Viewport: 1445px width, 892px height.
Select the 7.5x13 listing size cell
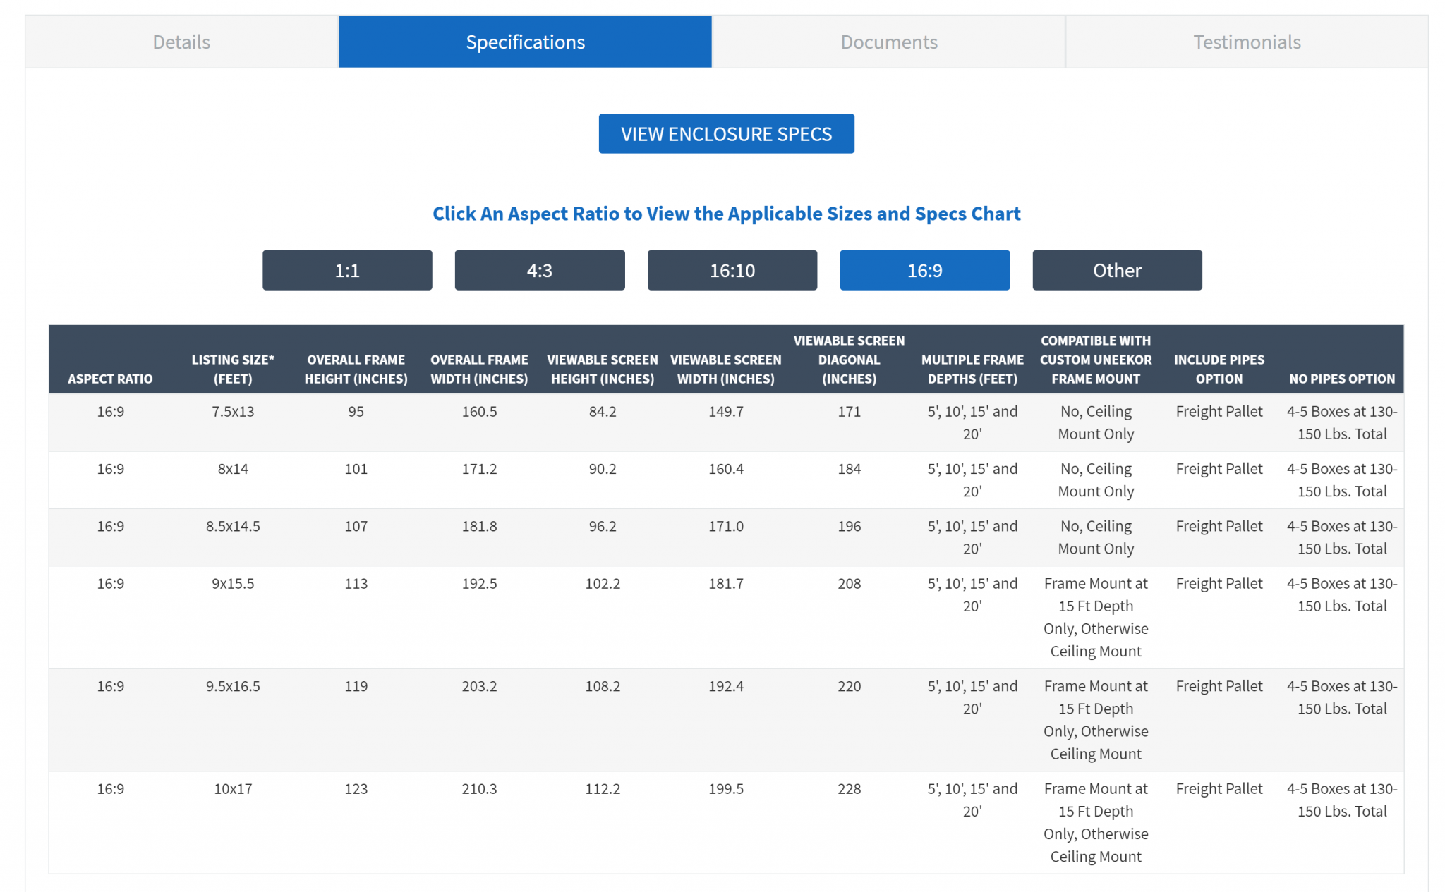[x=233, y=412]
